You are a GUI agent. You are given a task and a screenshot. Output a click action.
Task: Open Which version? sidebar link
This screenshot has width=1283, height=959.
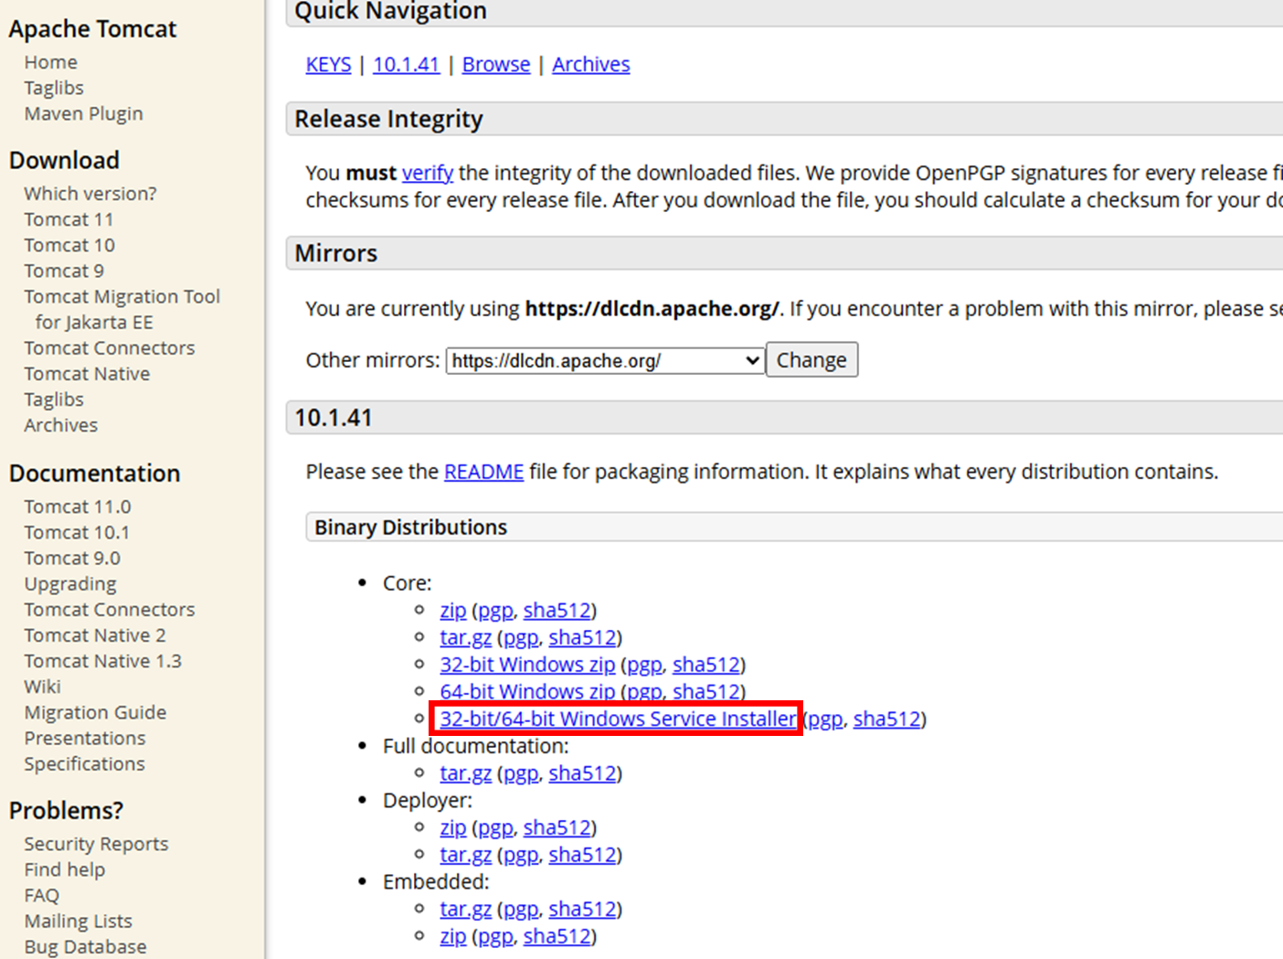tap(90, 194)
